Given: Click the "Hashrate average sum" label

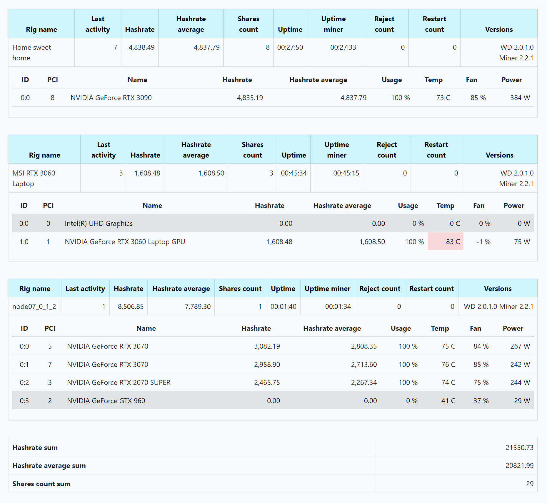Looking at the screenshot, I should 49,465.
